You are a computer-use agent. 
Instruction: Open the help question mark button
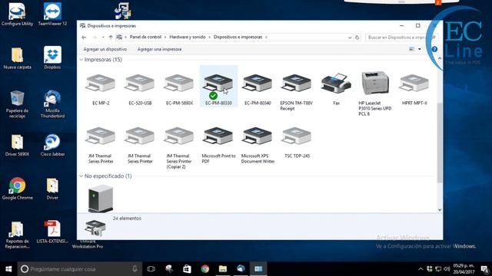pyautogui.click(x=434, y=49)
